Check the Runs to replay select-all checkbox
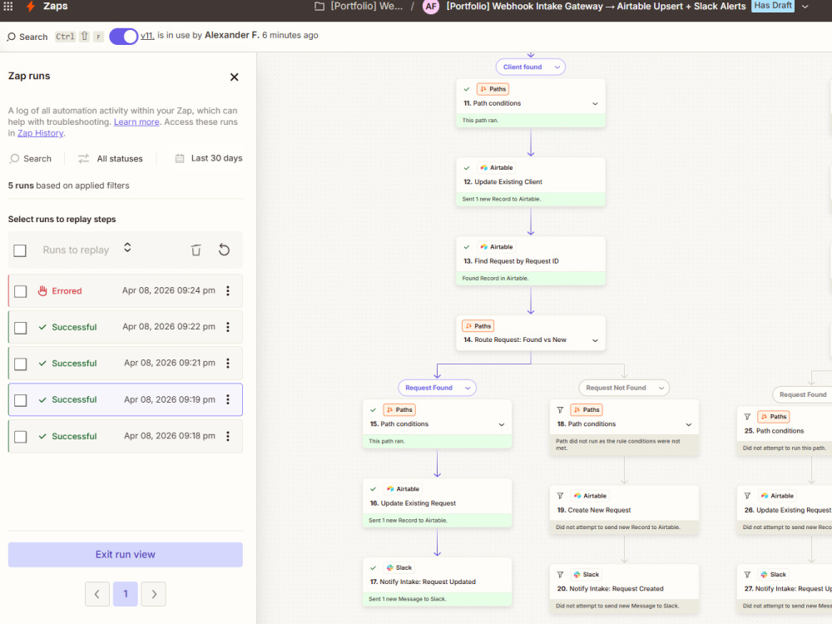The image size is (832, 624). (20, 250)
